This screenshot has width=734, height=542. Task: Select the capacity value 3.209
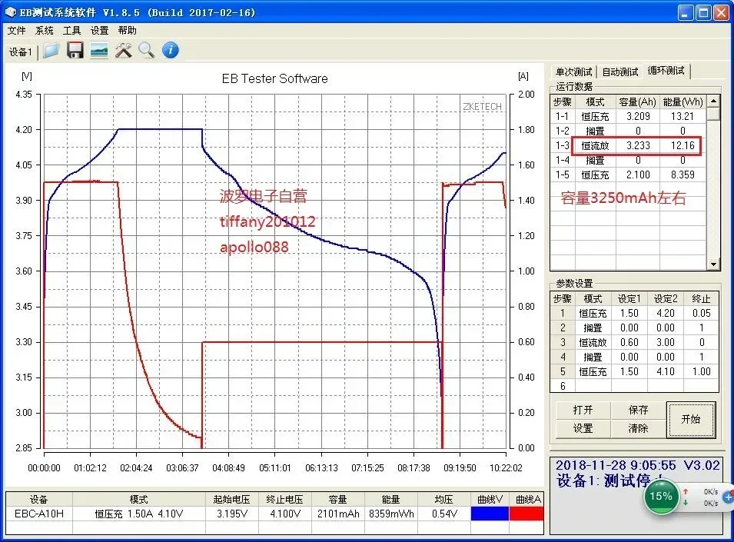coord(638,116)
